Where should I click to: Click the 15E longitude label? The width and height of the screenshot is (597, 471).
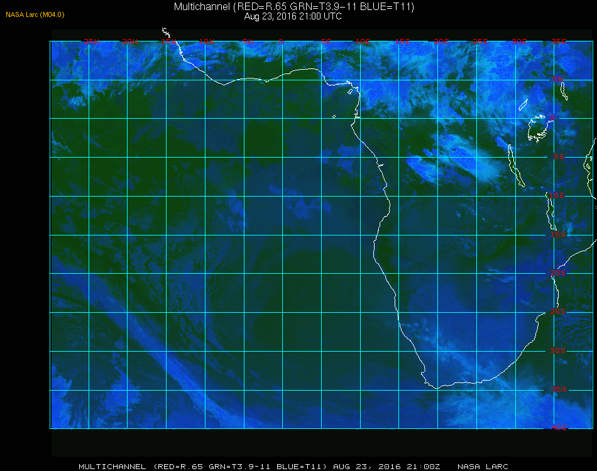click(x=402, y=41)
